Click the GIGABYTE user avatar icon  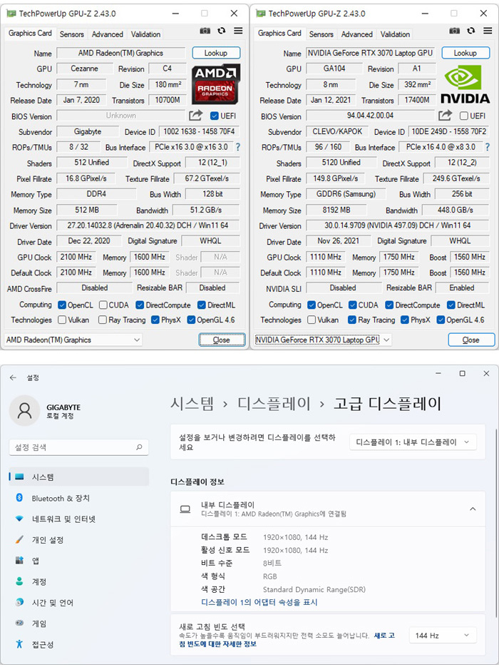coord(25,410)
